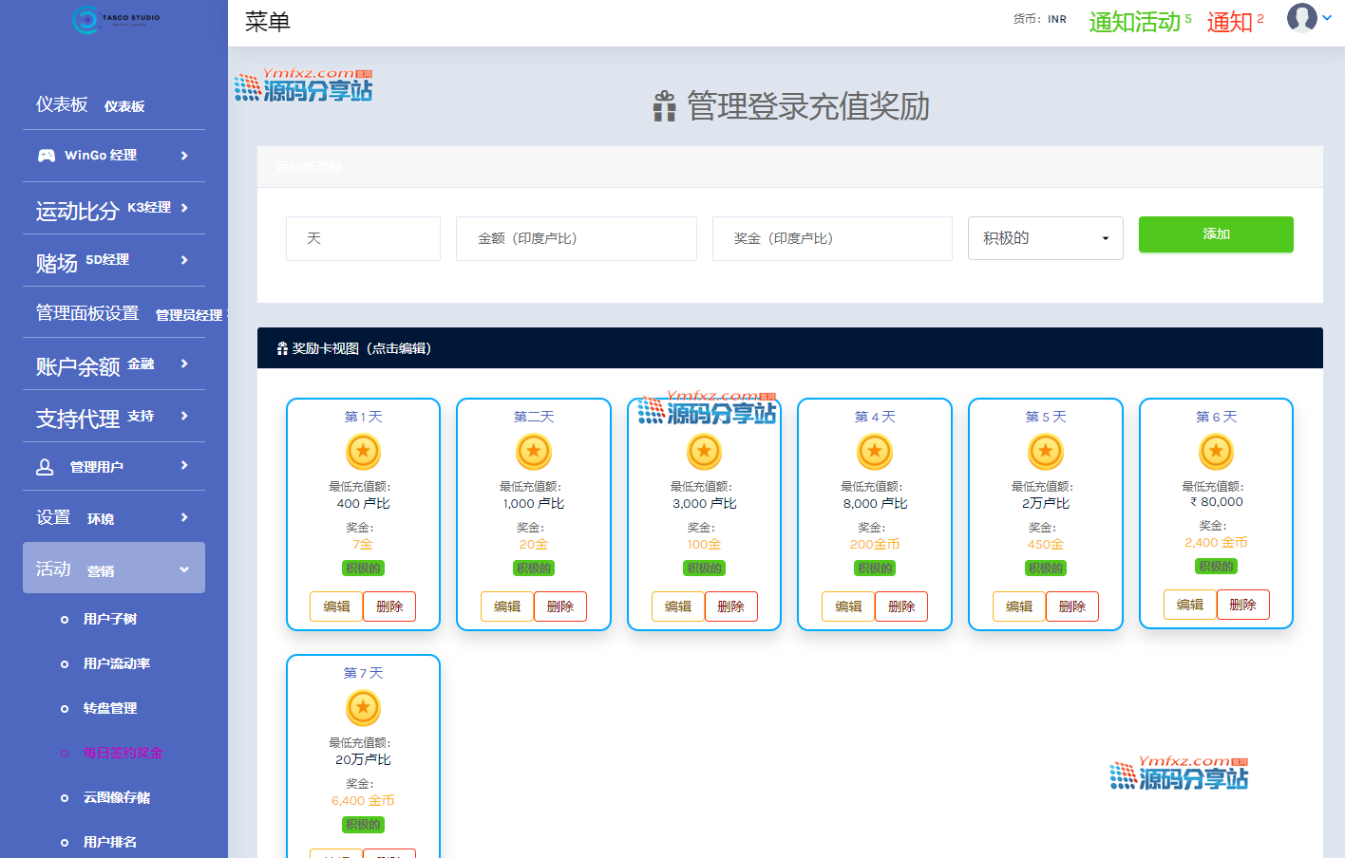Click the Day 1 gold coin icon

pos(363,452)
